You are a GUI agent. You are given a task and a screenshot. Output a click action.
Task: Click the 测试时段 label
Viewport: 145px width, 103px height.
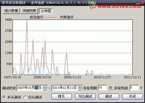tap(9, 88)
